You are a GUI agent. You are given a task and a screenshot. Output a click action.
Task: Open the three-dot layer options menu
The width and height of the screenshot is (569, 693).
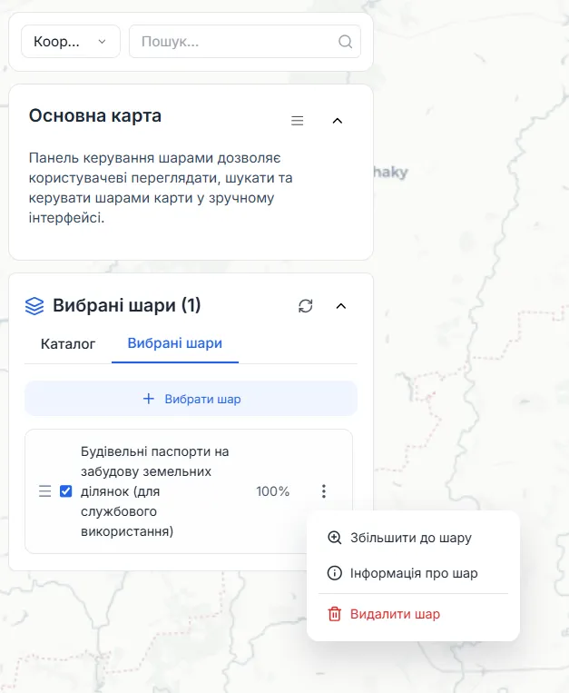pos(324,491)
